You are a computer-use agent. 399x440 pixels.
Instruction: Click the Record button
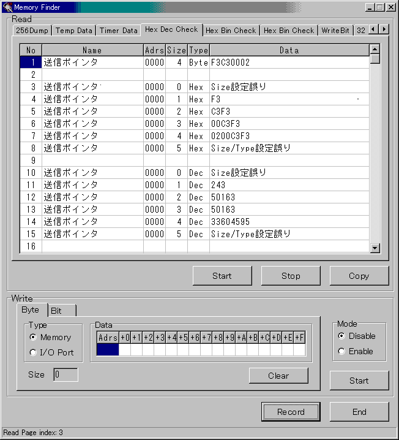tap(291, 412)
